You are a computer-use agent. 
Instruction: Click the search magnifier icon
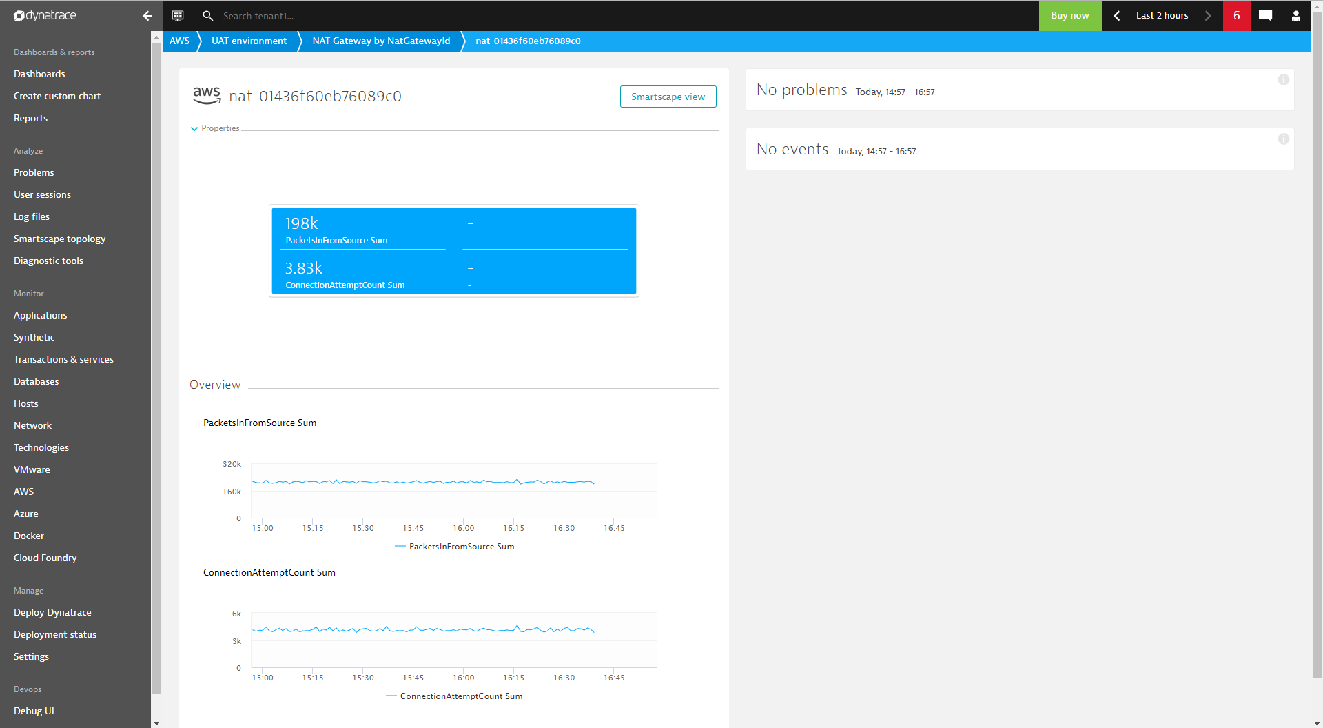[207, 15]
